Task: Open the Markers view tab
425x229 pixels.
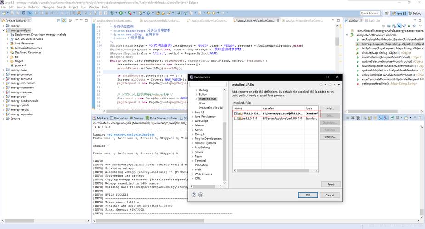Action: [100, 118]
